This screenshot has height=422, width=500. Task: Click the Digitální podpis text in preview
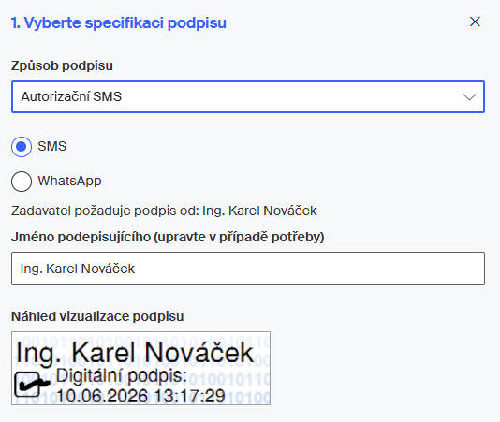click(x=121, y=376)
